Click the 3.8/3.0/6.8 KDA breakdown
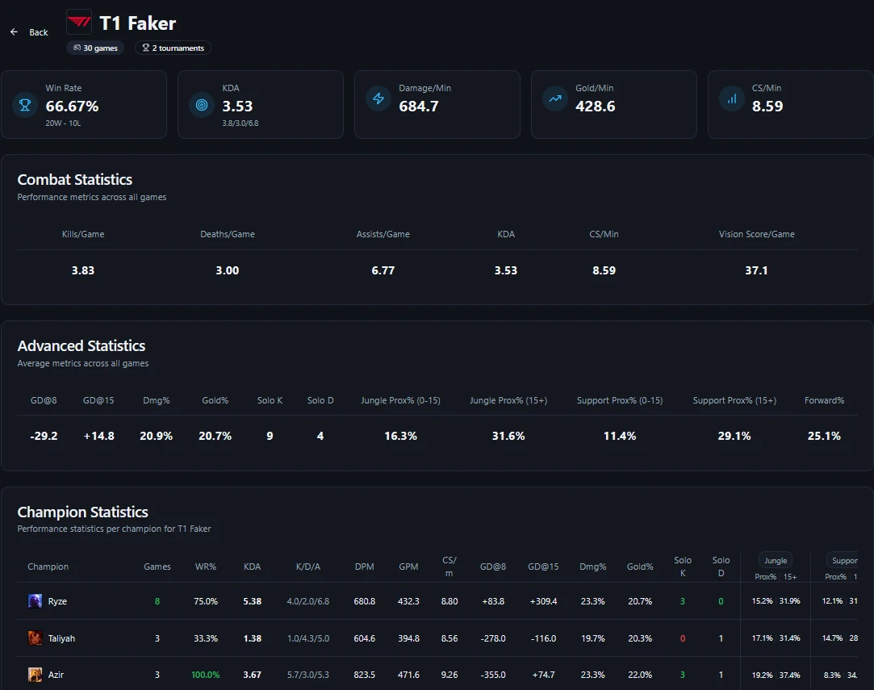The width and height of the screenshot is (874, 690). (240, 123)
